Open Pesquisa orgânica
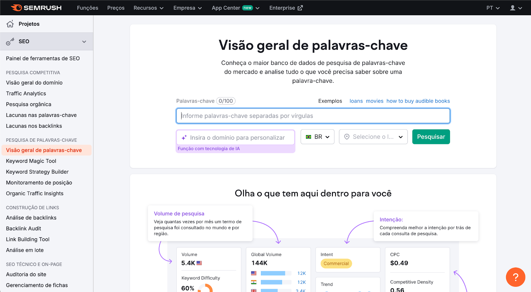The image size is (531, 292). point(29,104)
